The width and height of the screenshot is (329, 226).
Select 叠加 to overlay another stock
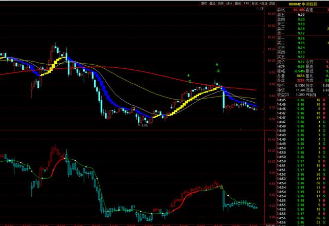coord(212,4)
